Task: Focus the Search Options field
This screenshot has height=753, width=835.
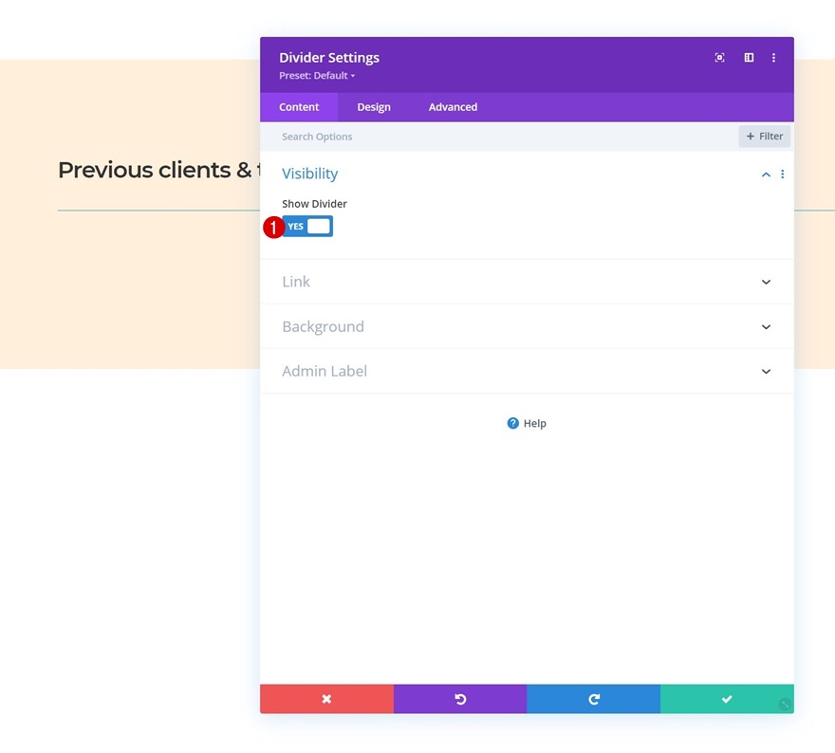Action: pos(499,137)
